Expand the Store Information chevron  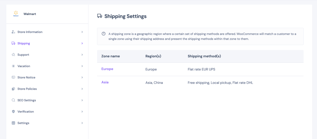(x=82, y=32)
